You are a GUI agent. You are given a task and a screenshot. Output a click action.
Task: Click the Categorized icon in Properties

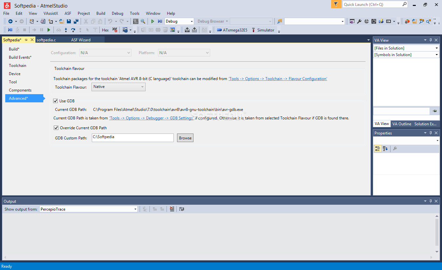point(378,149)
